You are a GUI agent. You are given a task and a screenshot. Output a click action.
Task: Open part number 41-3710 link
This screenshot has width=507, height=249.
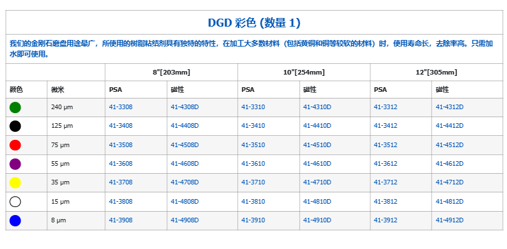253,182
